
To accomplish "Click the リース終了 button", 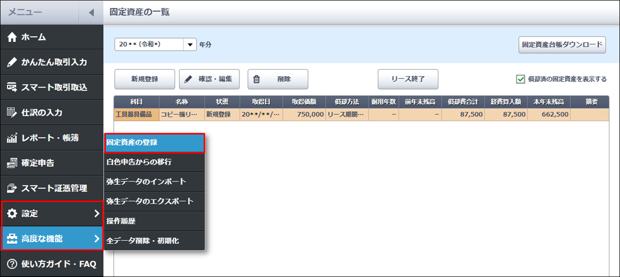I will pos(408,79).
